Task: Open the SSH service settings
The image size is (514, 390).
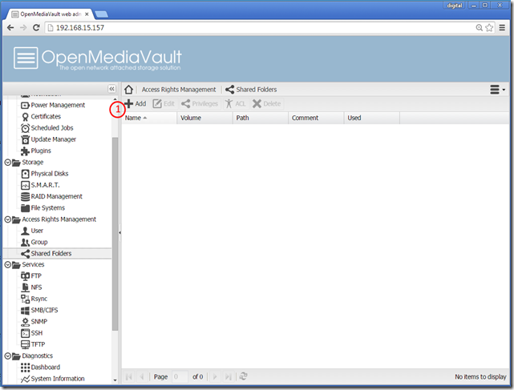Action: tap(31, 333)
